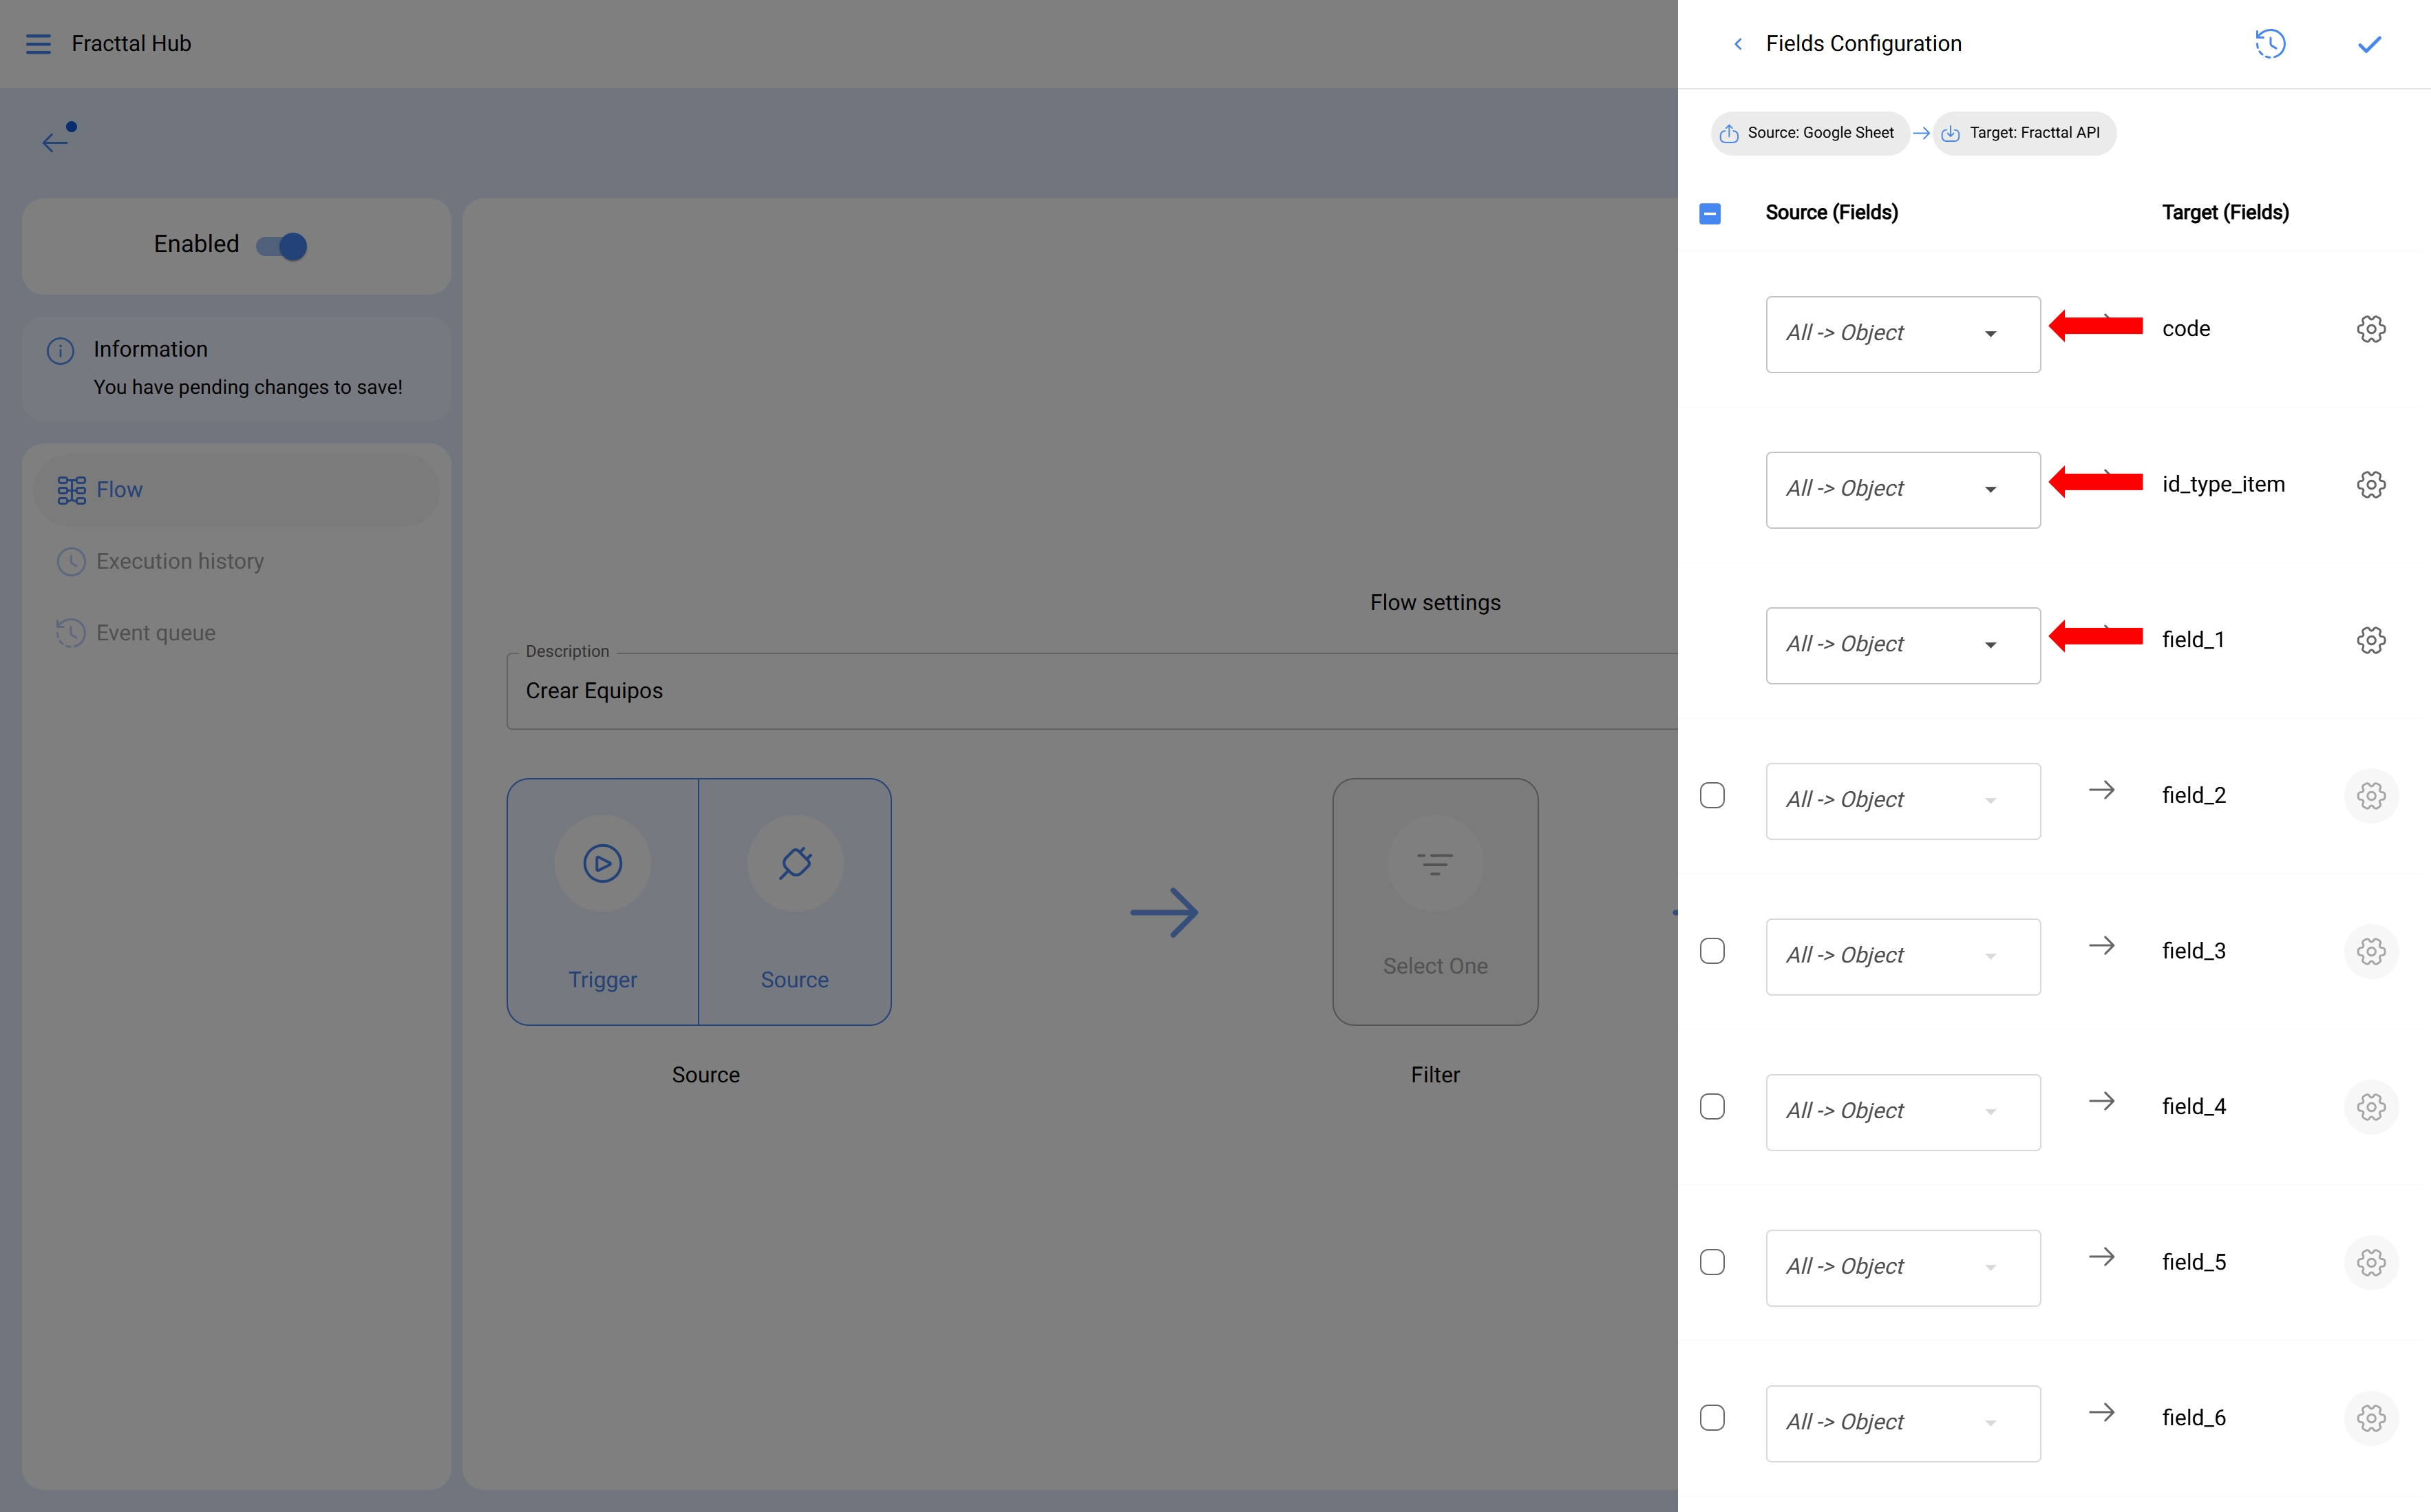Click the back arrow above Enabled toggle

coord(55,140)
